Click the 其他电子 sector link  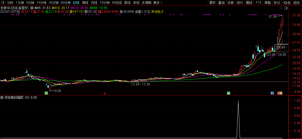[157, 12]
